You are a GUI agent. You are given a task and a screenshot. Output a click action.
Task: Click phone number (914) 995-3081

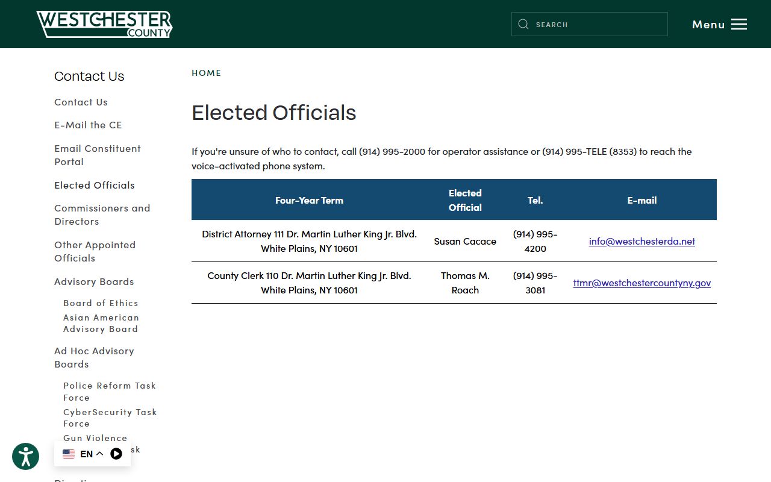point(535,283)
